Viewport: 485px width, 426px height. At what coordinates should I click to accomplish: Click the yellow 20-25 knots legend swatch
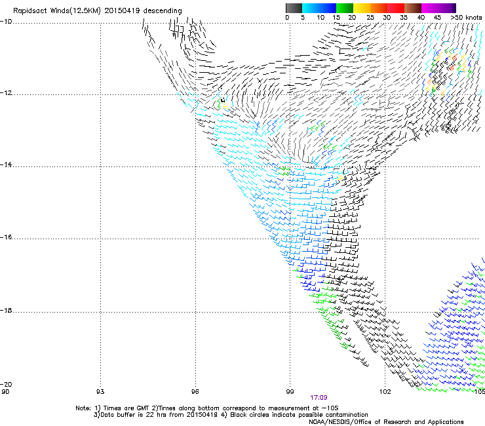pyautogui.click(x=362, y=8)
